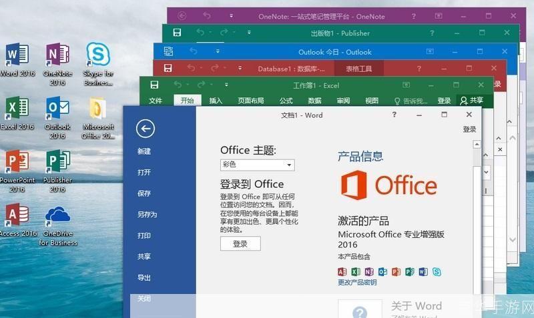
Task: Switch to the 公式 tab in Excel
Action: tap(286, 101)
